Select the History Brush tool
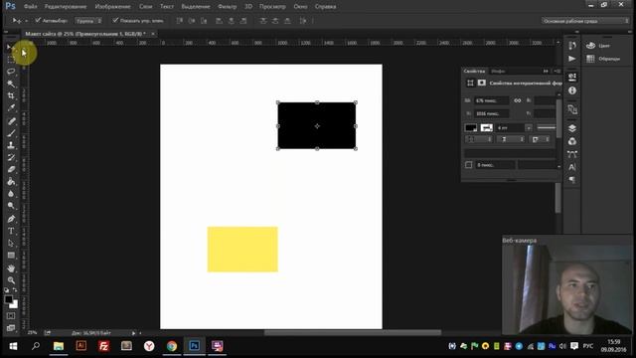The height and width of the screenshot is (358, 636). [x=11, y=157]
